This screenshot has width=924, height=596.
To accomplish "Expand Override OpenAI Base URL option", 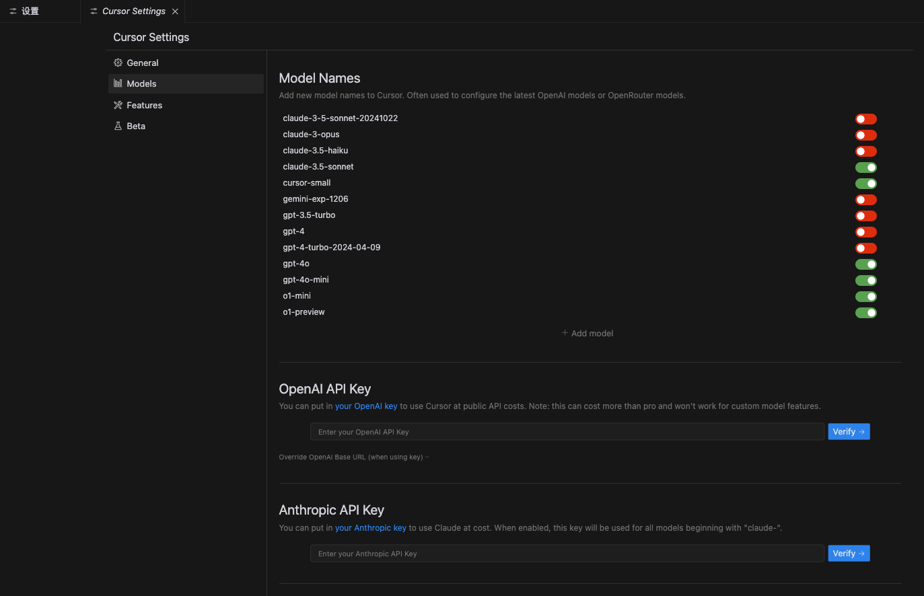I will 354,457.
